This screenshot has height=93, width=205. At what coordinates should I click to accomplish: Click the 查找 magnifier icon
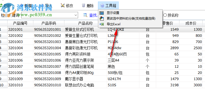(85, 15)
